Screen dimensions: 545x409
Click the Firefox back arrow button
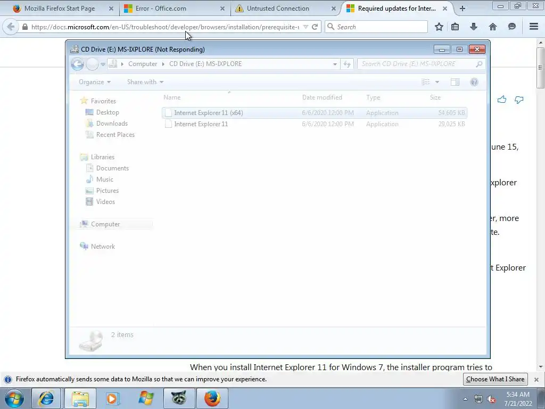pos(11,27)
